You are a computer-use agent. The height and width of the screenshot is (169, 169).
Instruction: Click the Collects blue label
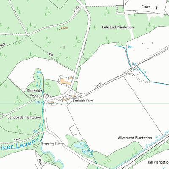tap(87, 150)
